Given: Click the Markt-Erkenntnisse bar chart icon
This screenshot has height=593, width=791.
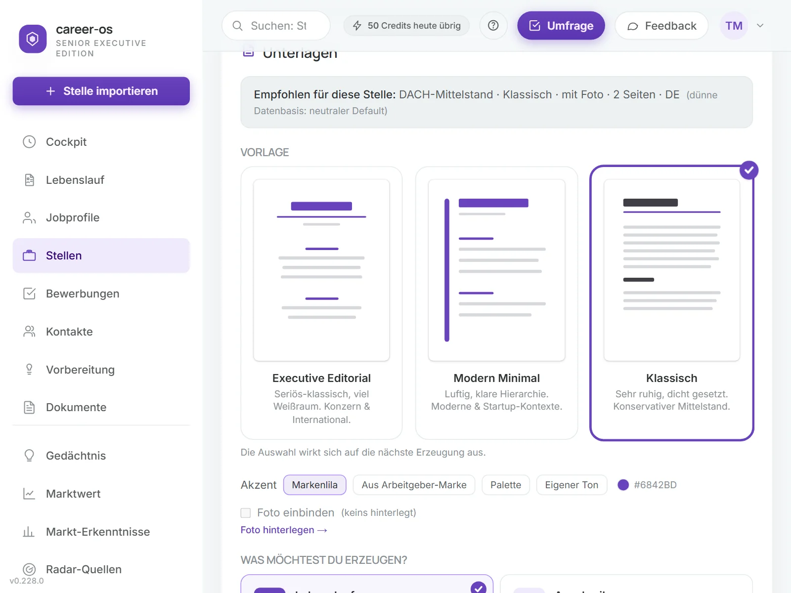Looking at the screenshot, I should [29, 532].
